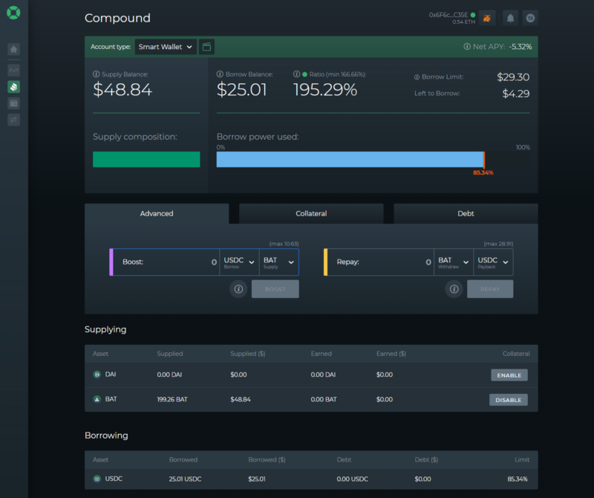Click the Boost amount input field
594x498 pixels.
[166, 262]
